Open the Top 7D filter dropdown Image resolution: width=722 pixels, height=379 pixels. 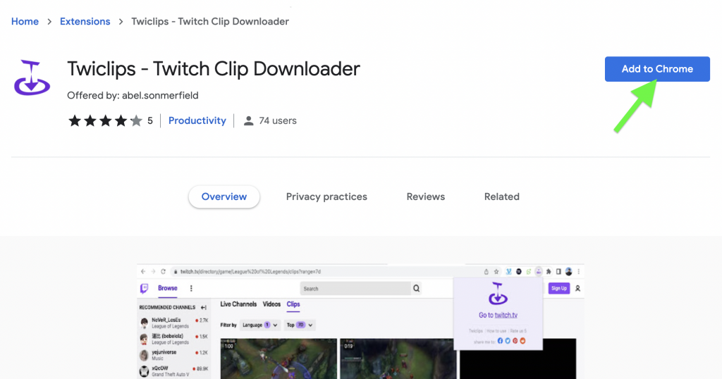(x=299, y=325)
